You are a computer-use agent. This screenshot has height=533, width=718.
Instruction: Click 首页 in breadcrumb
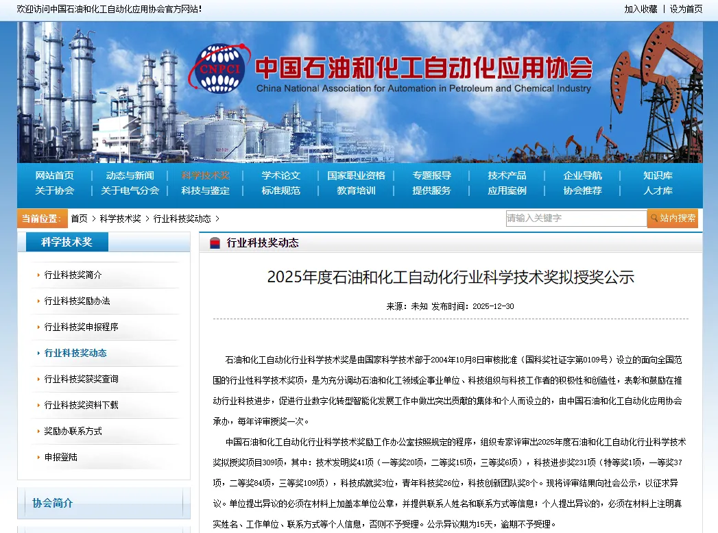(x=80, y=219)
